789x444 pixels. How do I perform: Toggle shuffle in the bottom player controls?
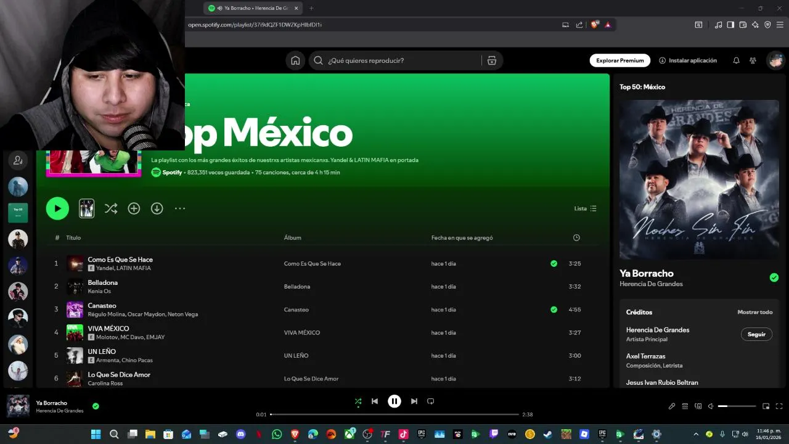click(x=358, y=401)
